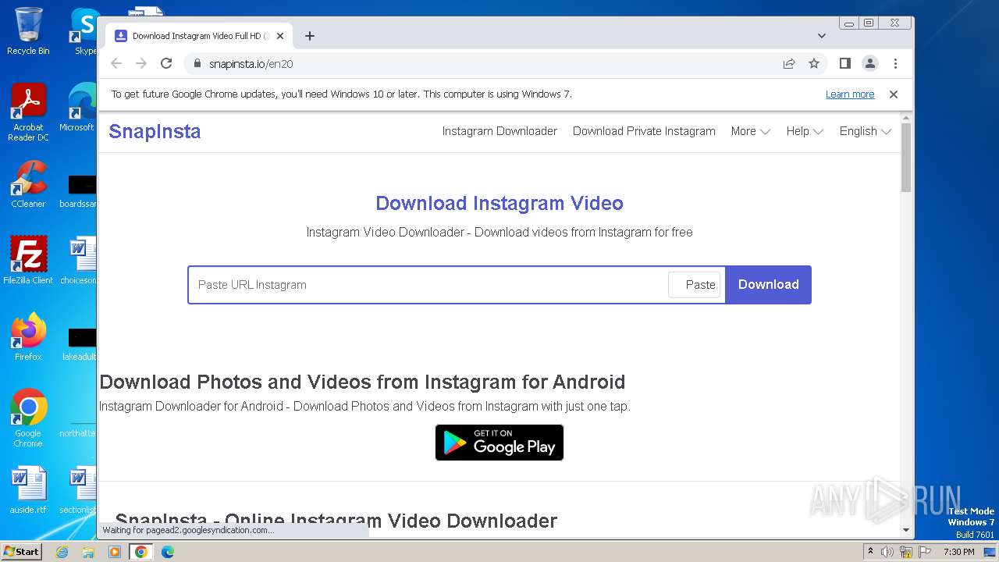Open the Chrome side panel icon
This screenshot has width=999, height=562.
[844, 63]
